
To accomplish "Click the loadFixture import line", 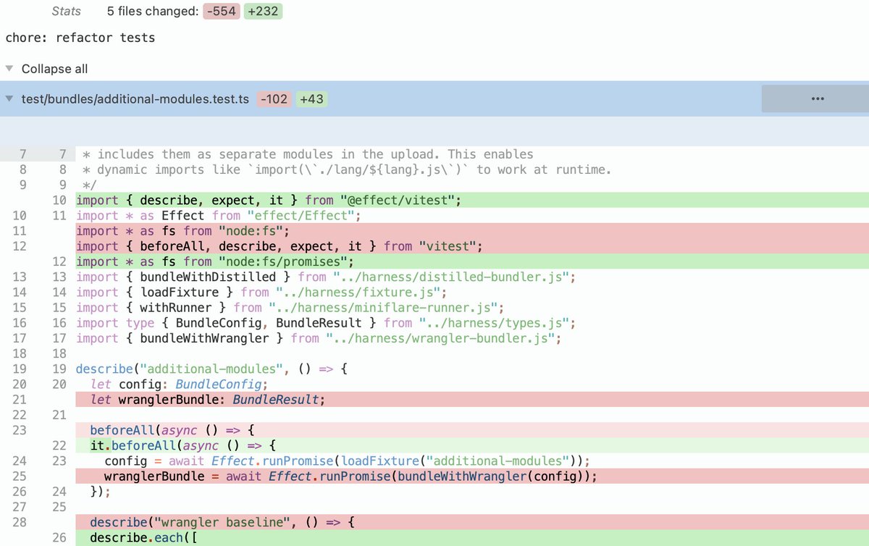I will coord(472,292).
